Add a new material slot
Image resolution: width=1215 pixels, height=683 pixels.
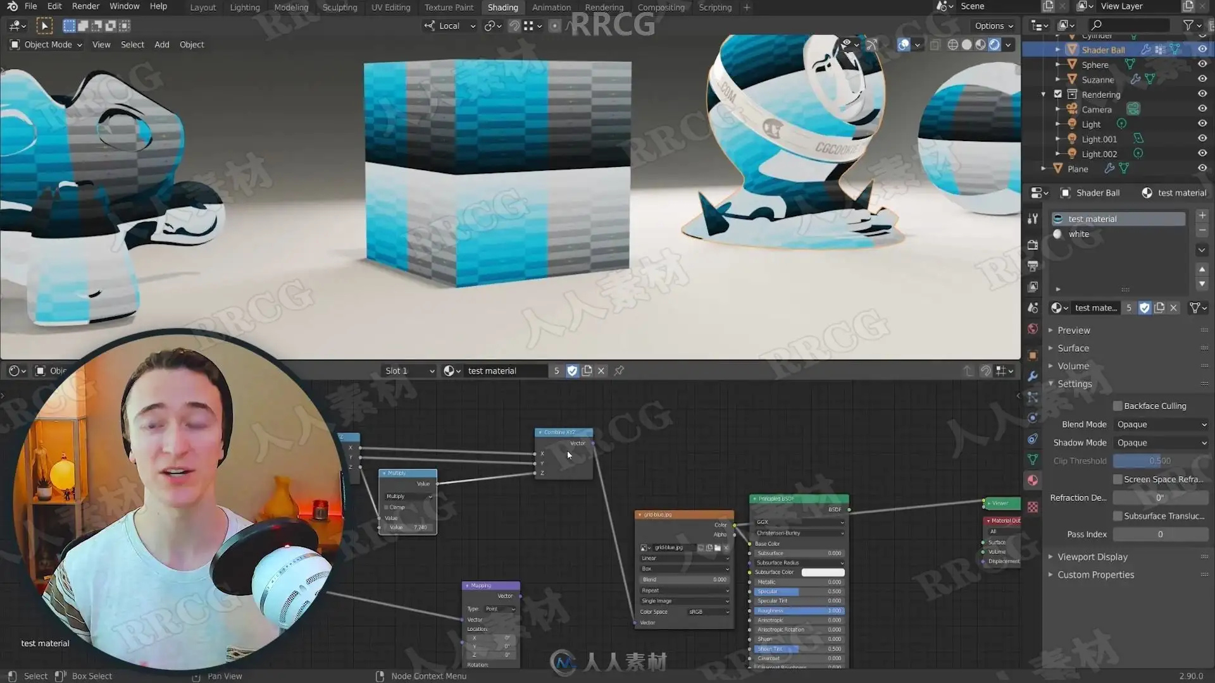click(1202, 216)
